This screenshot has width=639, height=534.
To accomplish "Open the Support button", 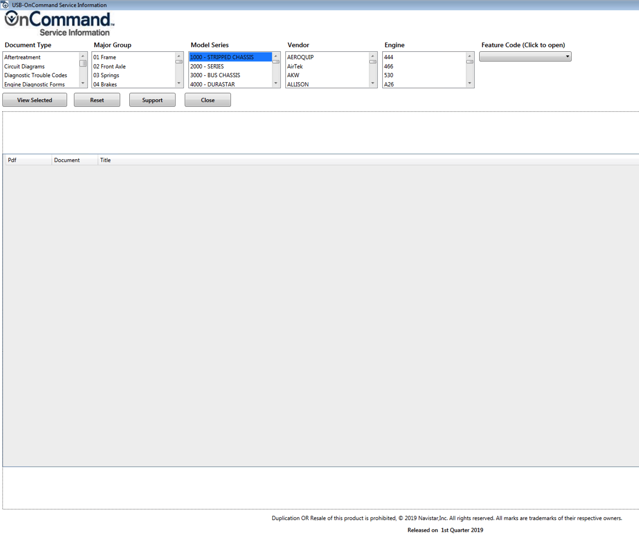I will coord(152,100).
